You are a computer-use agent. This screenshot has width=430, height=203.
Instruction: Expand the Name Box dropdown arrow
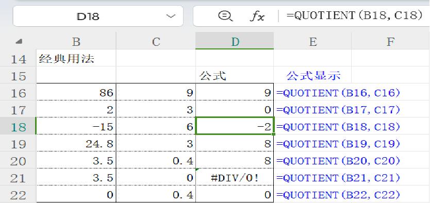click(171, 16)
